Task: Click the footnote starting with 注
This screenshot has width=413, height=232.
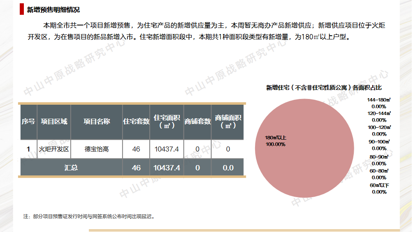Action: [x=90, y=216]
